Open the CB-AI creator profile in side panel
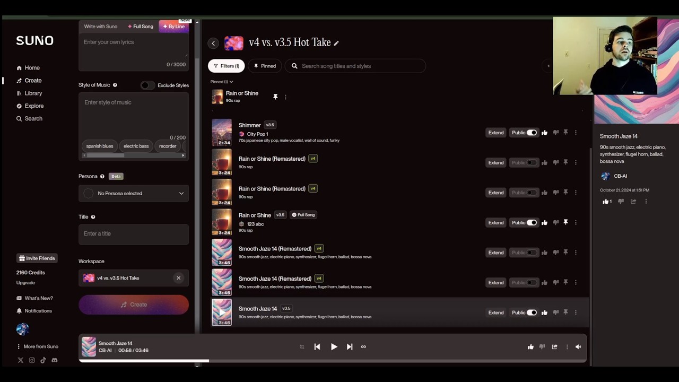The image size is (679, 382). pyautogui.click(x=614, y=176)
